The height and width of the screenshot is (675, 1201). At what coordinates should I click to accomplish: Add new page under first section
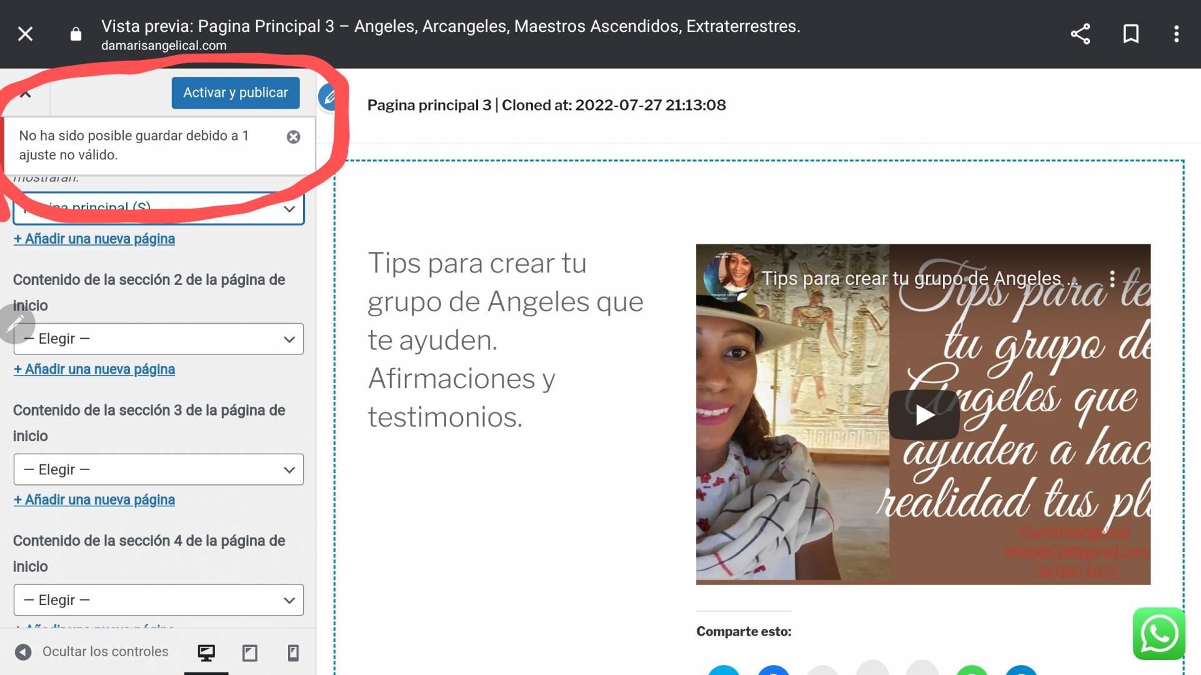coord(94,239)
